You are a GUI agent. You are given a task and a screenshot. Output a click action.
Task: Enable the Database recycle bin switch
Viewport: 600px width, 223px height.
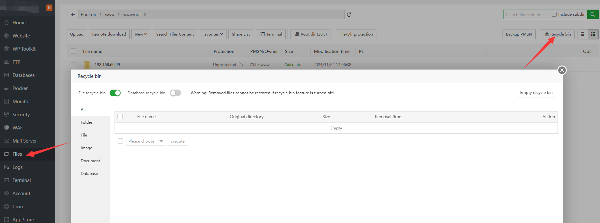[175, 93]
